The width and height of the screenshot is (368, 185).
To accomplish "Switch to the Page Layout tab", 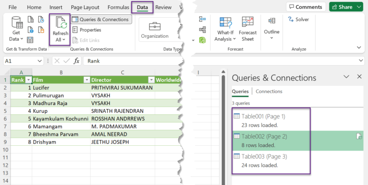I will click(x=85, y=7).
